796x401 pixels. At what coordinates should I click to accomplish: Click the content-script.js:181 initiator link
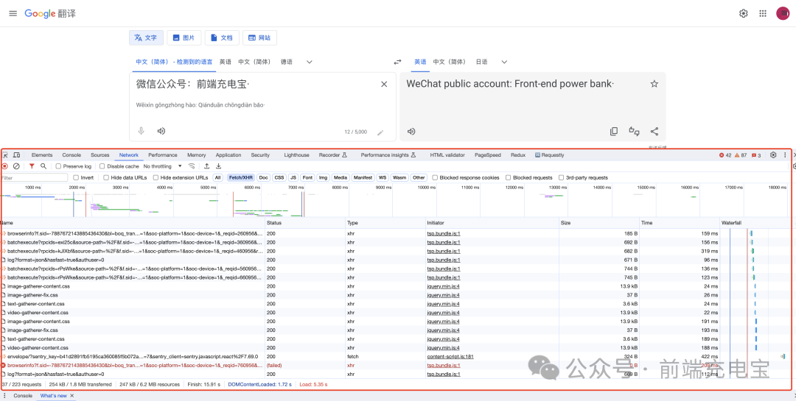[x=450, y=356]
